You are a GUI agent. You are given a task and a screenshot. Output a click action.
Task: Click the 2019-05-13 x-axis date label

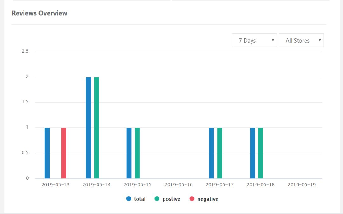coord(55,185)
